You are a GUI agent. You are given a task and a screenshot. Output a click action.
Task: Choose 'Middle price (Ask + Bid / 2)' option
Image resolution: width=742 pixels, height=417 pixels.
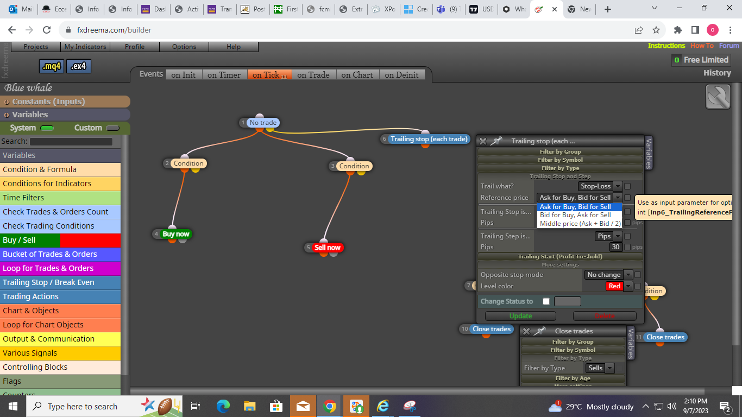tap(580, 224)
